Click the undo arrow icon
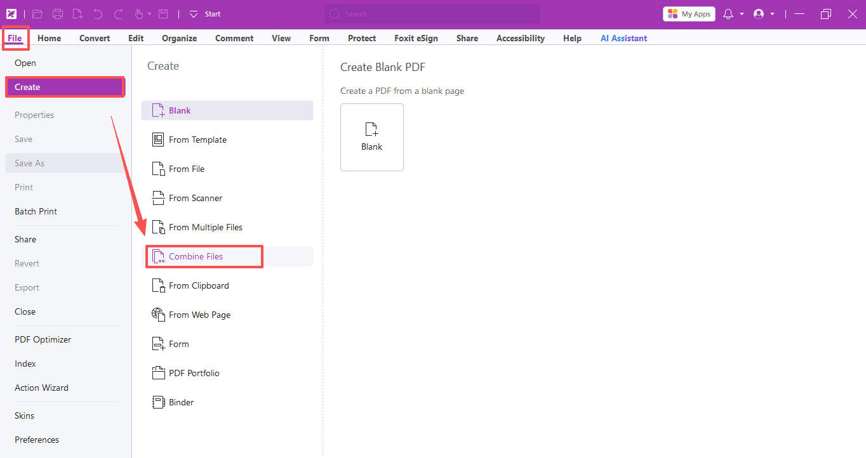The height and width of the screenshot is (458, 866). [98, 14]
